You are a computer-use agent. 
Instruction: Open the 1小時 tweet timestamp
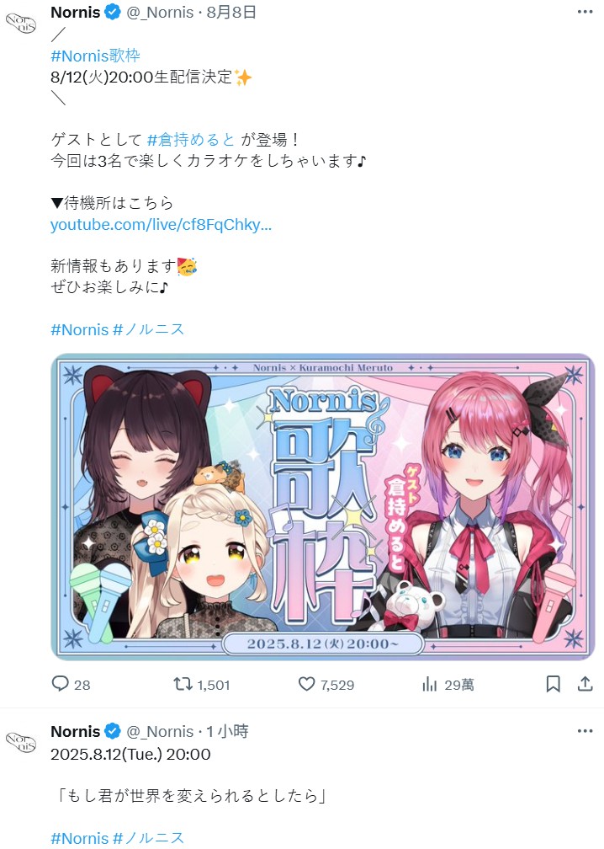click(x=227, y=731)
